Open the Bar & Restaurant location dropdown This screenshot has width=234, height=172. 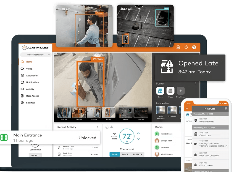(x=36, y=54)
